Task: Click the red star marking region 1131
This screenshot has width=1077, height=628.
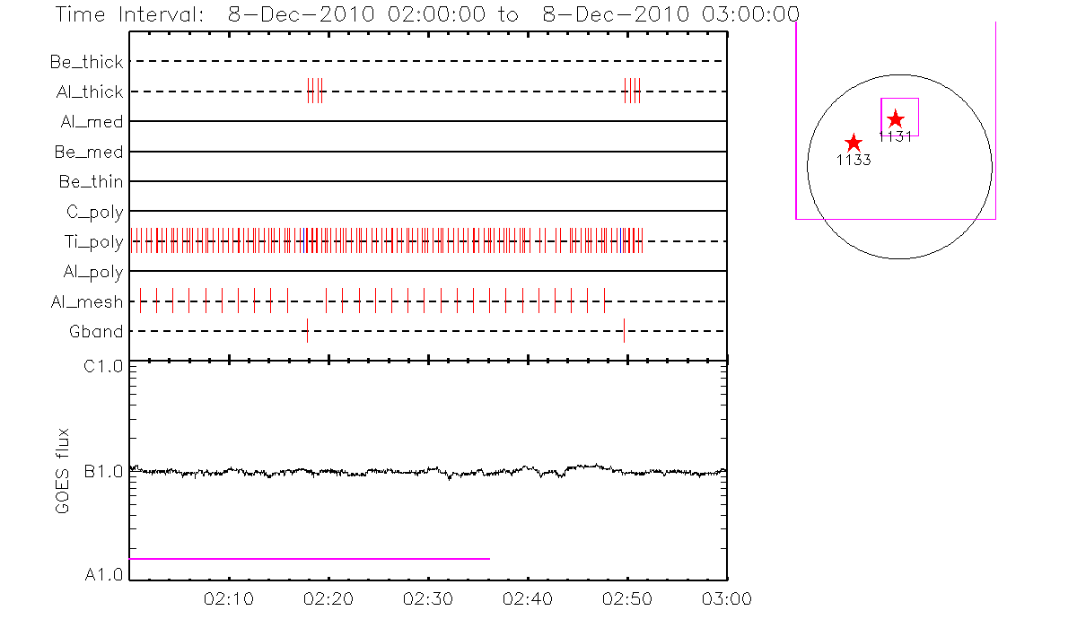Action: click(896, 119)
